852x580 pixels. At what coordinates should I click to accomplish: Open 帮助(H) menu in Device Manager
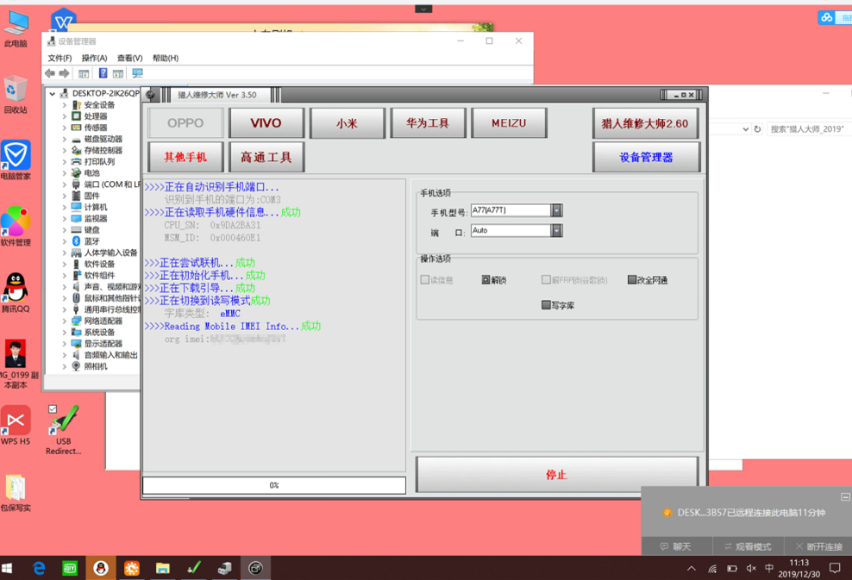[x=166, y=58]
